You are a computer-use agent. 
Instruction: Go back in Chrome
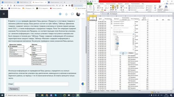pos(2,5)
